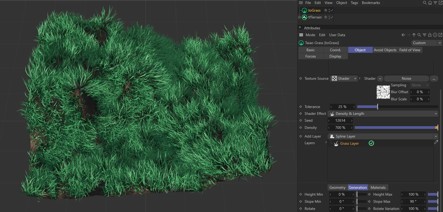Toggle the toGrass enable checkmark

click(x=332, y=11)
